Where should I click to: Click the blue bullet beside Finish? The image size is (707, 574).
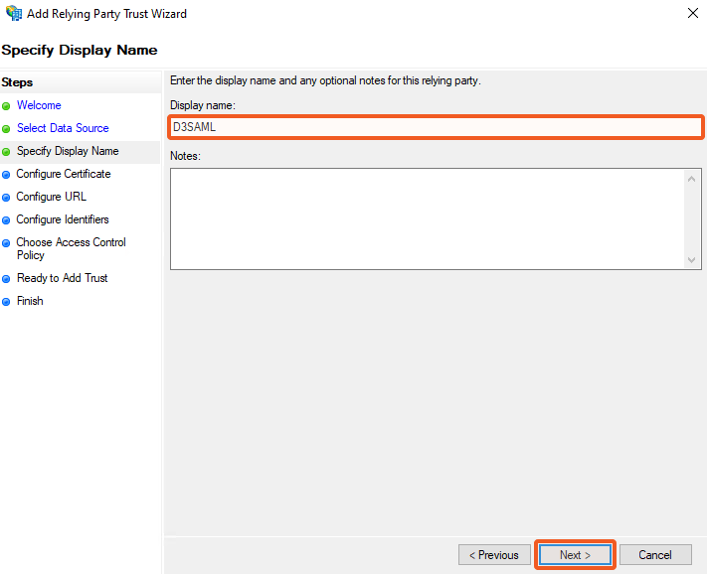point(6,302)
